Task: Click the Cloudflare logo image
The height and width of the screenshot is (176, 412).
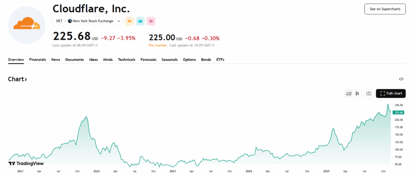Action: click(27, 25)
